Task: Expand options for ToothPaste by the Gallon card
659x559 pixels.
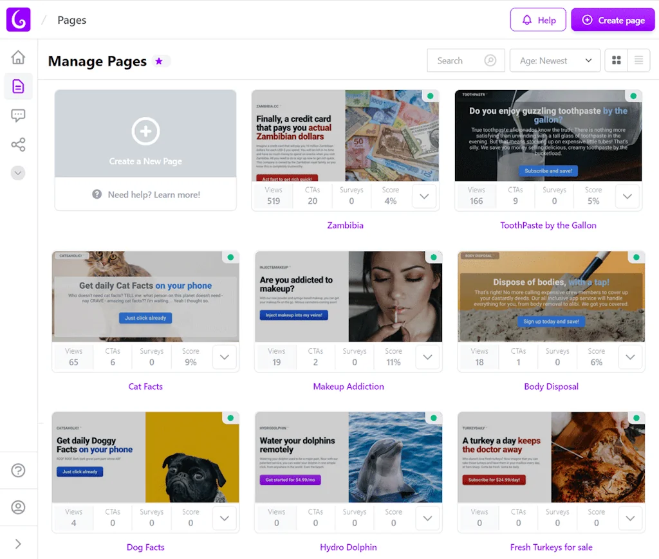Action: point(627,196)
